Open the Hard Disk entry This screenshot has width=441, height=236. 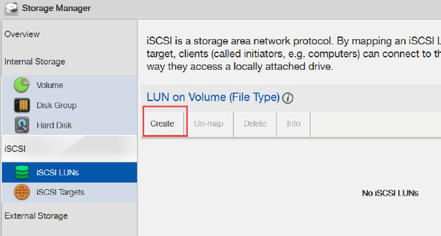(x=69, y=125)
